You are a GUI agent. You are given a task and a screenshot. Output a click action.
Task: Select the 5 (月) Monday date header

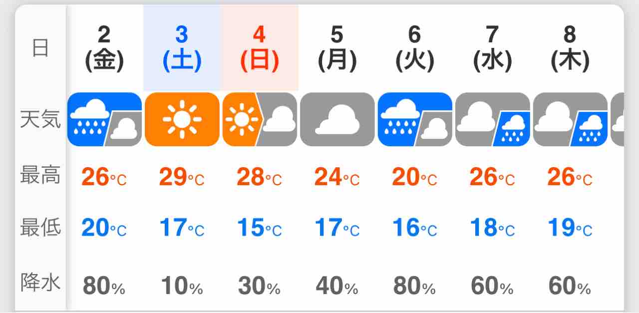337,48
